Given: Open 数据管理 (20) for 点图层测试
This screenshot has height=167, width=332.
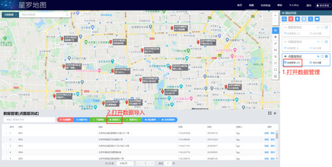Looking at the screenshot, I should (292, 63).
